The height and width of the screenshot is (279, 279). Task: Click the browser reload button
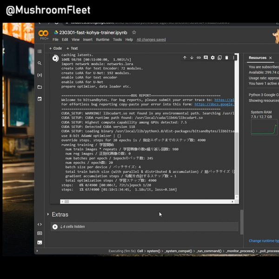coord(56,23)
